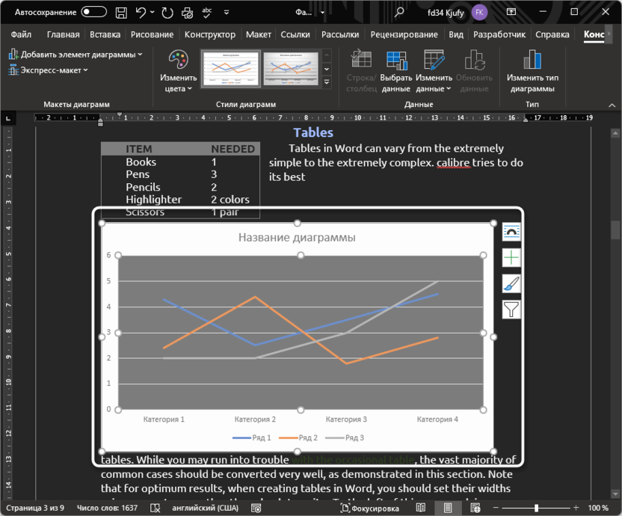Open the Chart Elements plus button

(x=511, y=257)
